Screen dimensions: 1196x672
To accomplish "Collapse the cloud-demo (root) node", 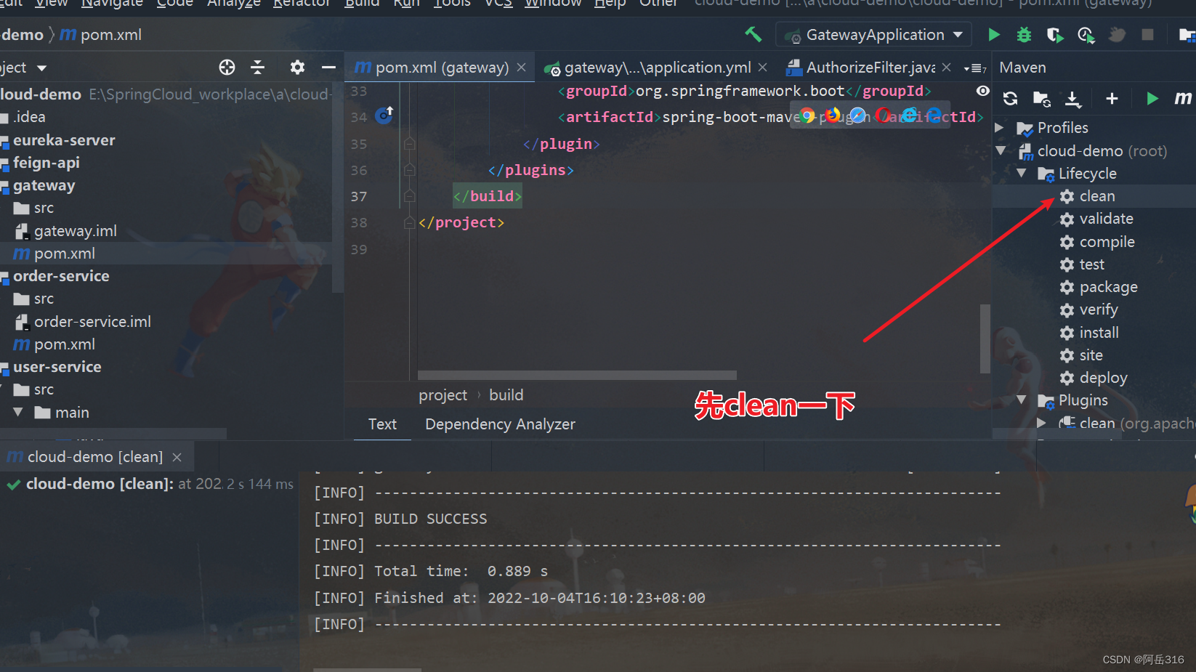I will pyautogui.click(x=1001, y=150).
